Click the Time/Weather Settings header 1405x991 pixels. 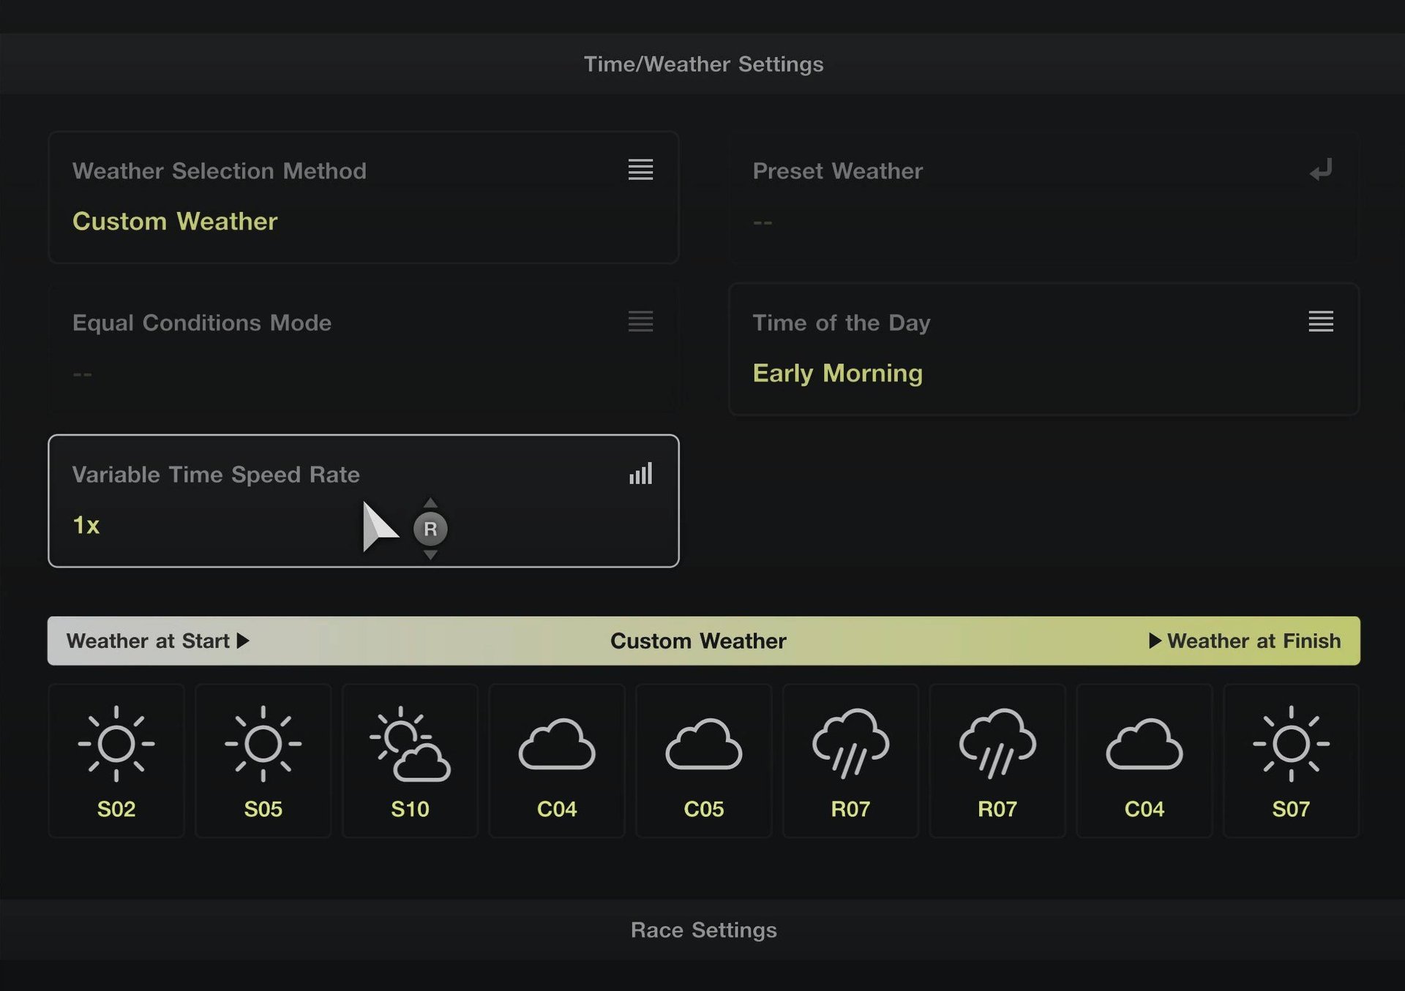703,64
